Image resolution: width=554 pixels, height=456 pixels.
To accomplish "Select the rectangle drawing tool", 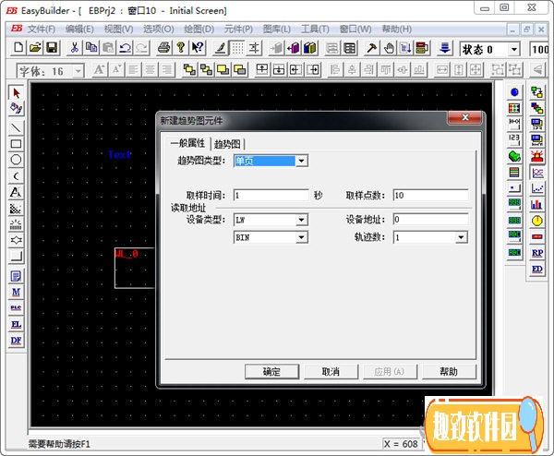I will (17, 144).
